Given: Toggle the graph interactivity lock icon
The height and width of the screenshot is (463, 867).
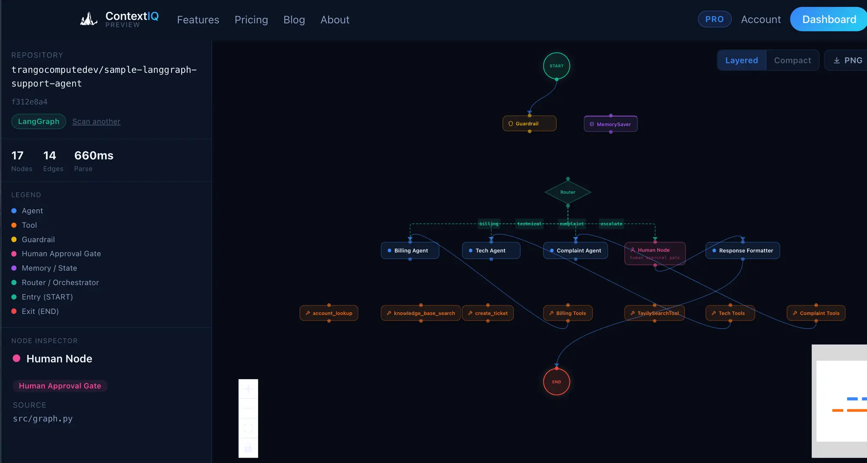Looking at the screenshot, I should 248,448.
